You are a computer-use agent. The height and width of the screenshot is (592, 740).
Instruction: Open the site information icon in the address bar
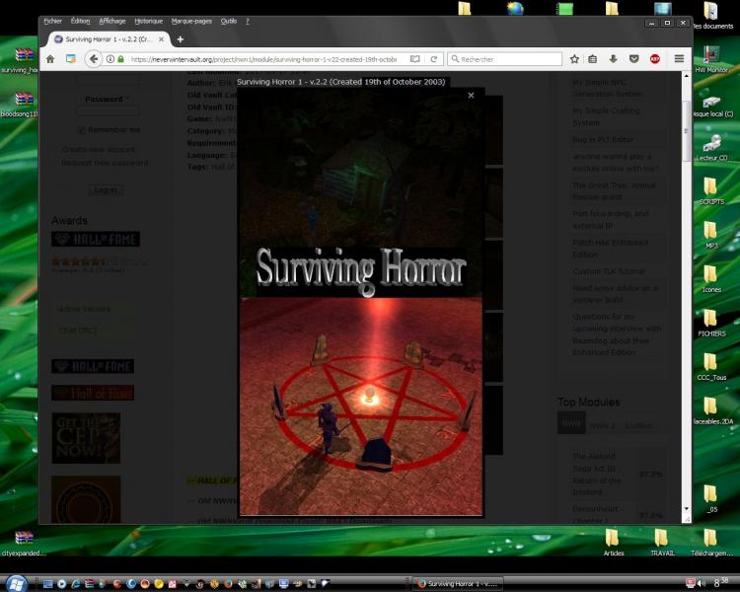click(x=110, y=59)
